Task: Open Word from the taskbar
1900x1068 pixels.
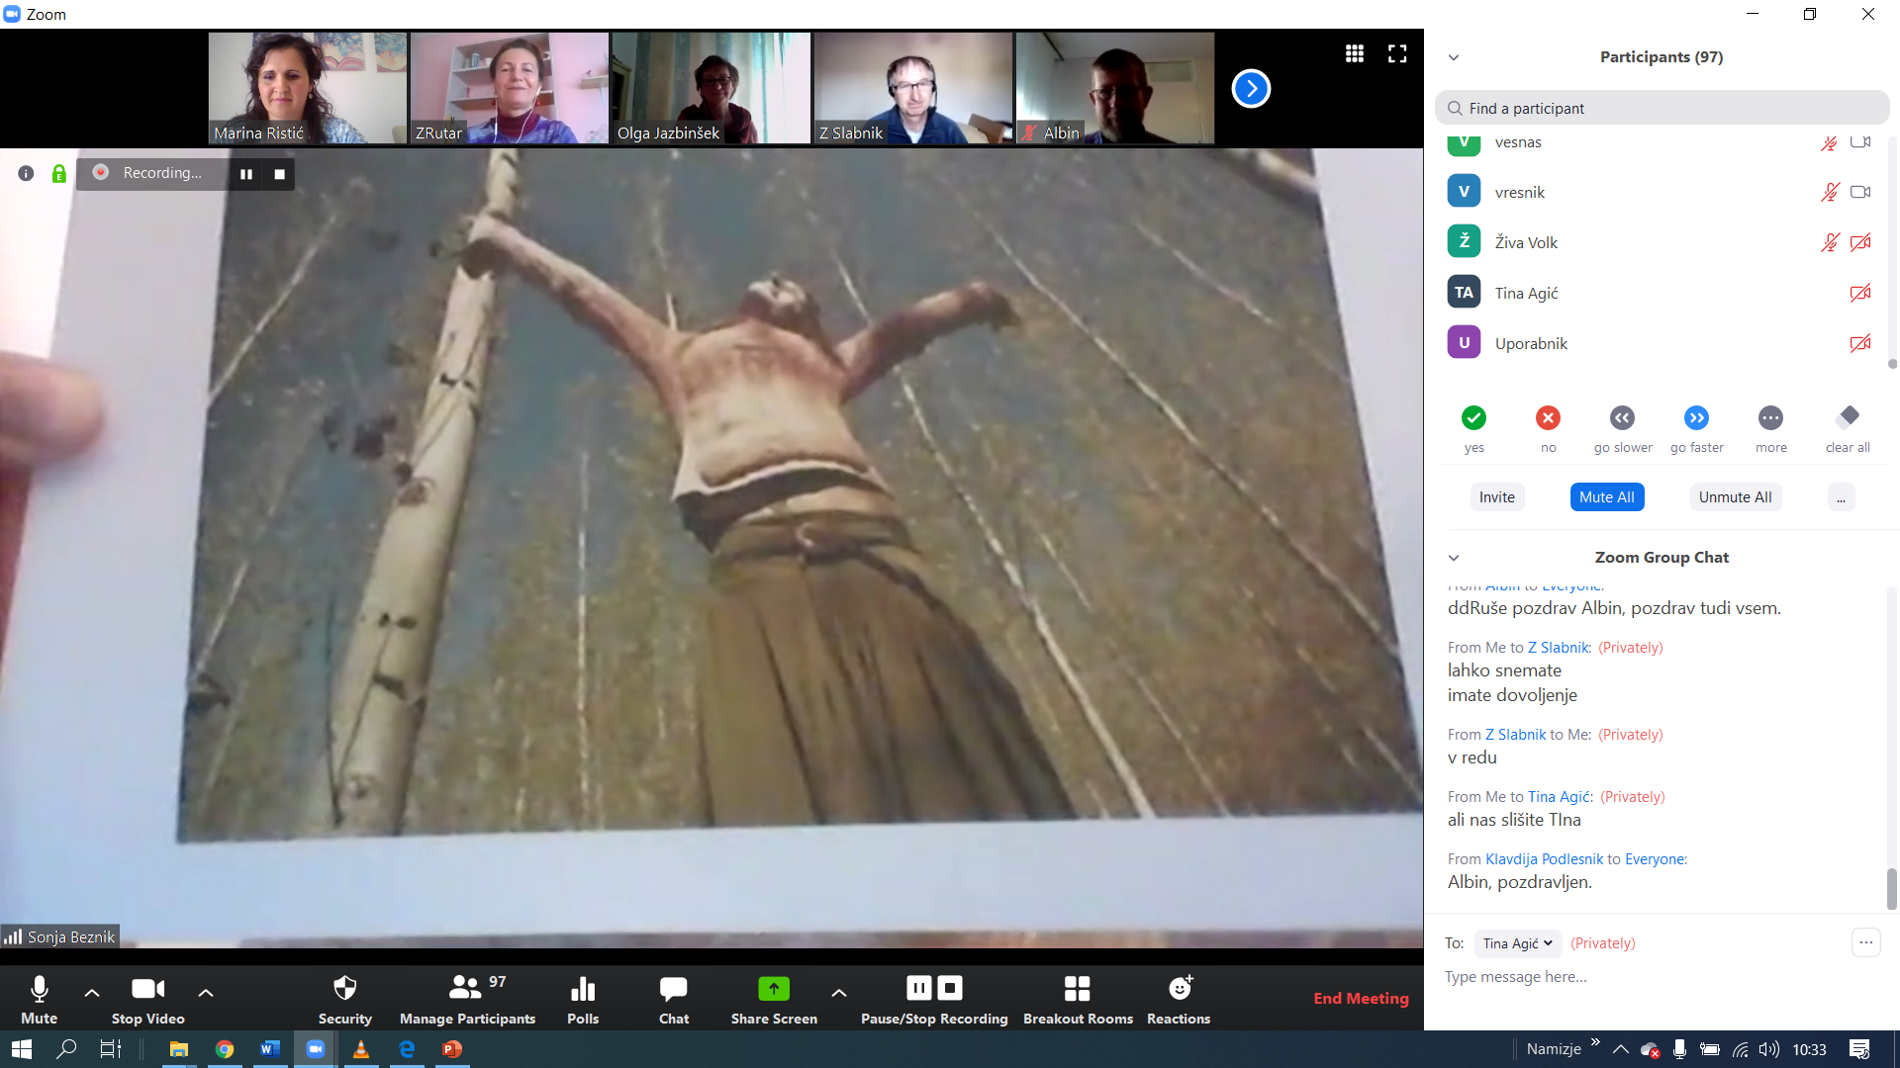Action: (270, 1049)
